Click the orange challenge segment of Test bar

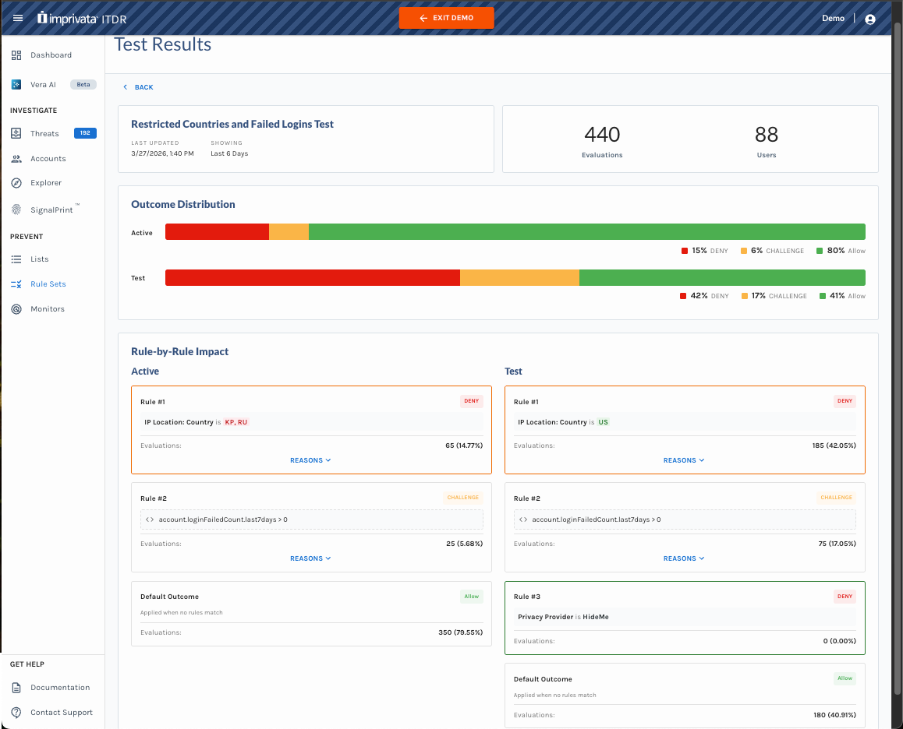coord(519,277)
